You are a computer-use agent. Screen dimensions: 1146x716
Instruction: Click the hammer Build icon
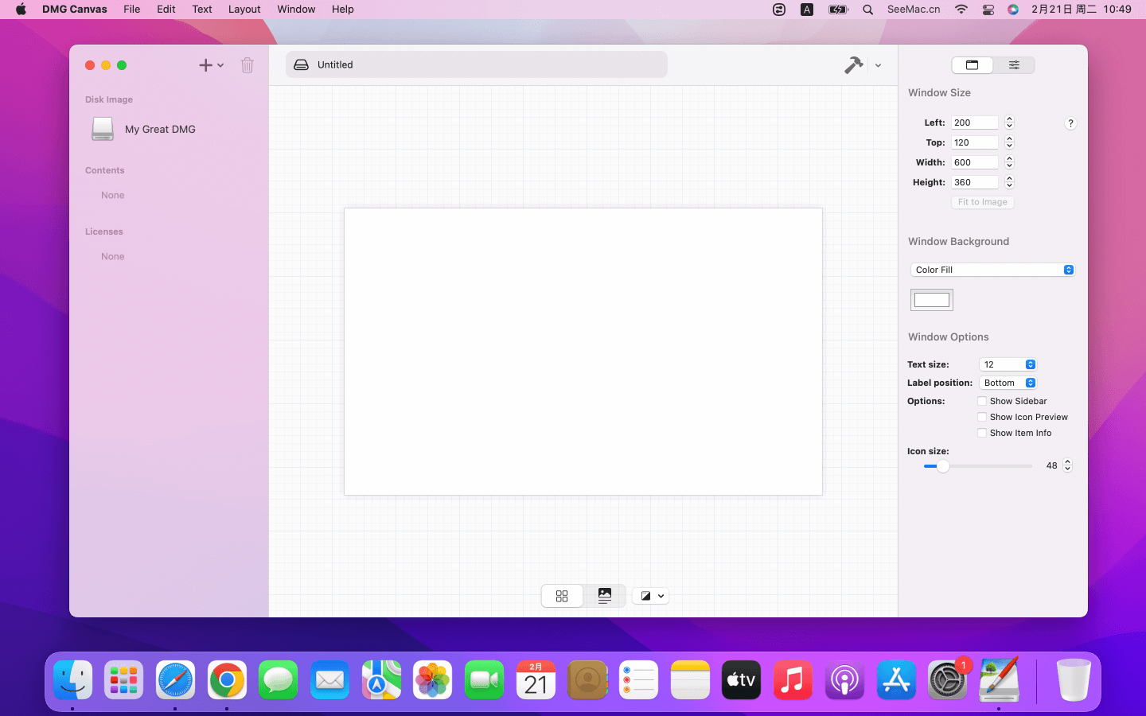(854, 65)
